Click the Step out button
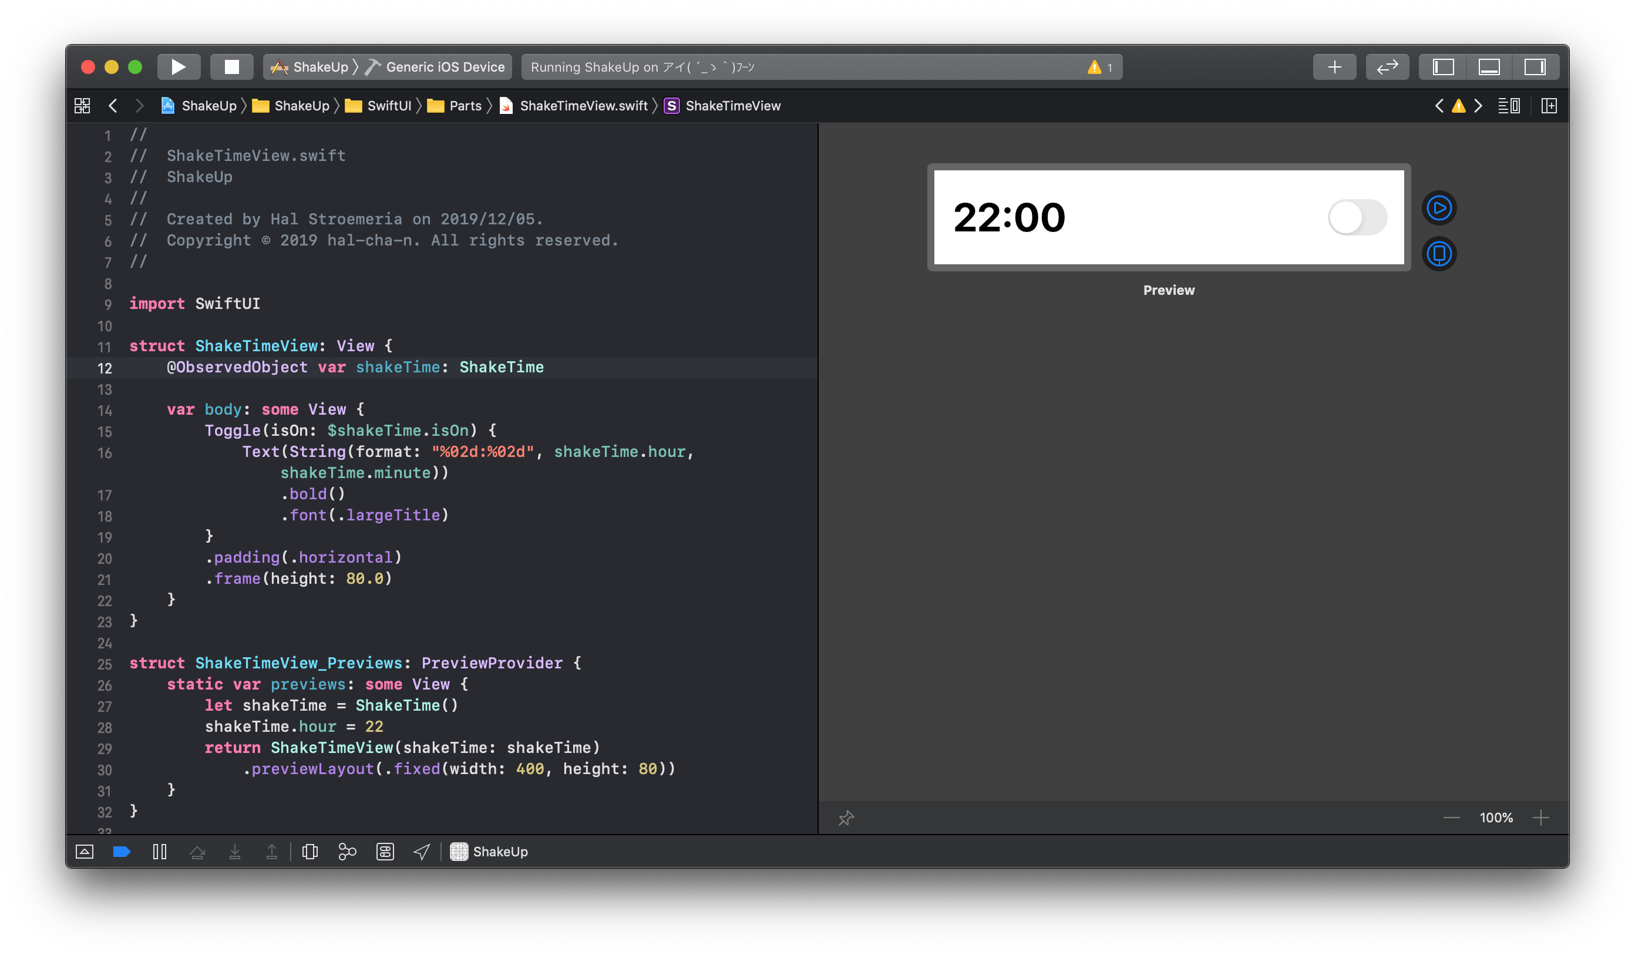Image resolution: width=1635 pixels, height=955 pixels. coord(272,852)
